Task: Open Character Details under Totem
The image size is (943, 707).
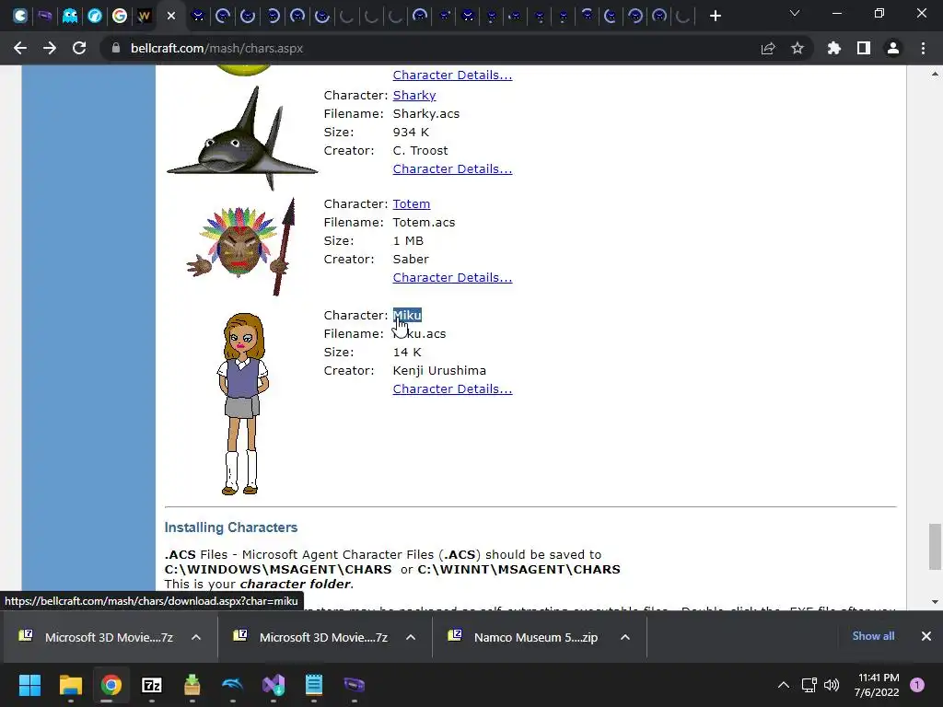Action: pyautogui.click(x=452, y=278)
